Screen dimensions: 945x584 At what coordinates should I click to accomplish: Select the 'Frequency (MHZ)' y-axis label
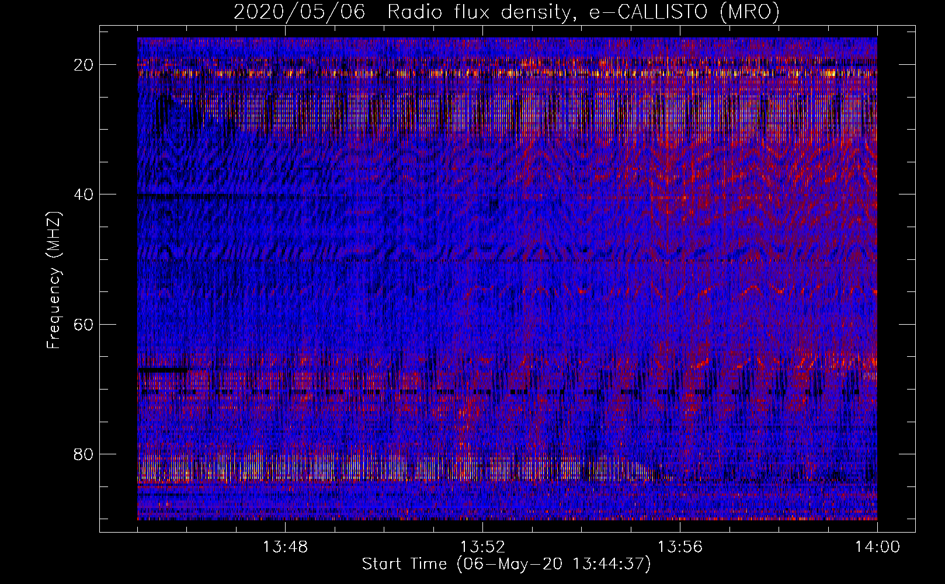pos(54,280)
